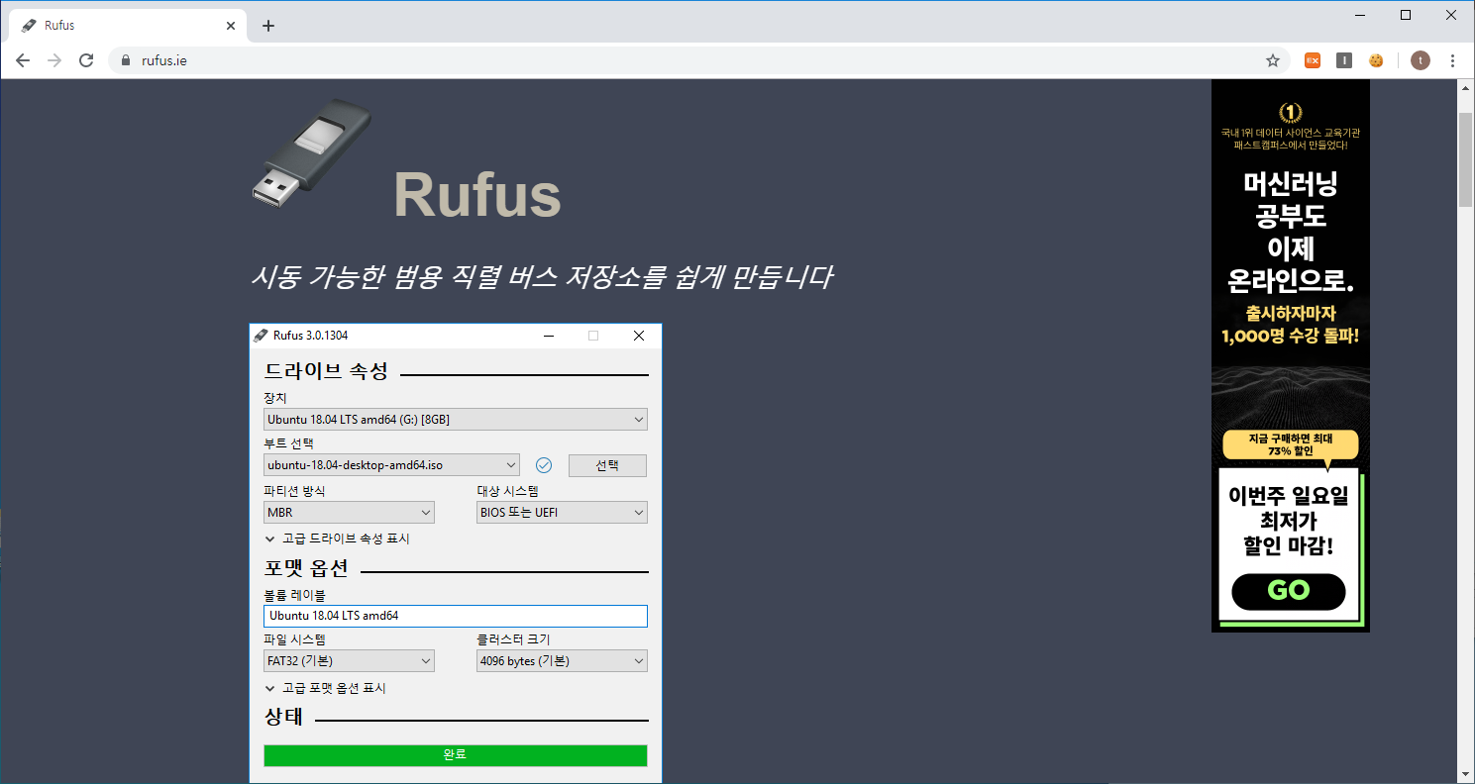Click the 상태 section heading

284,717
